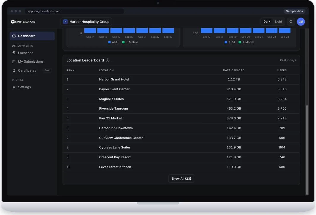Image resolution: width=316 pixels, height=215 pixels.
Task: Select Harbor Inn Downtown location
Action: click(x=116, y=128)
